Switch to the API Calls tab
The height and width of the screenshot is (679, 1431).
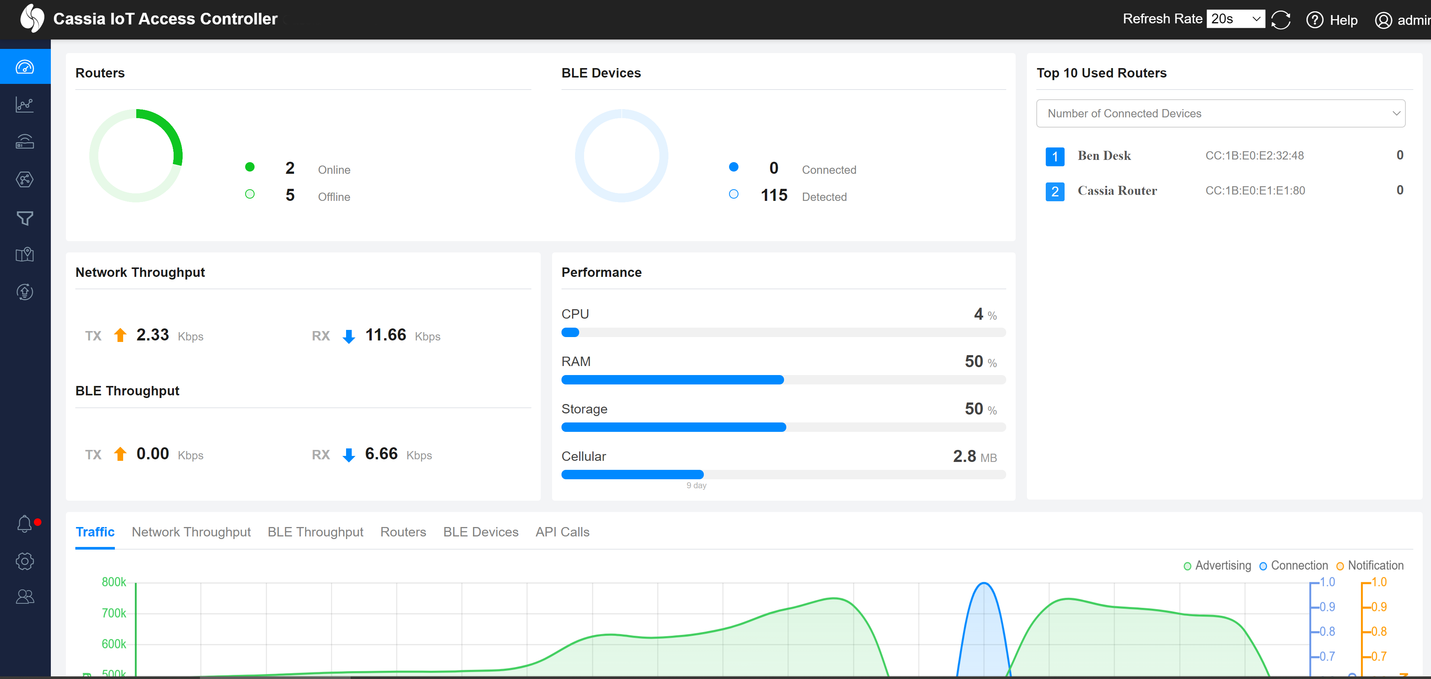pyautogui.click(x=562, y=532)
